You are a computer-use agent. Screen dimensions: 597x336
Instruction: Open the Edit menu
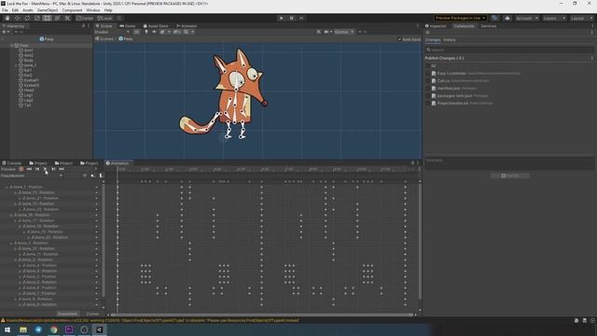[15, 10]
